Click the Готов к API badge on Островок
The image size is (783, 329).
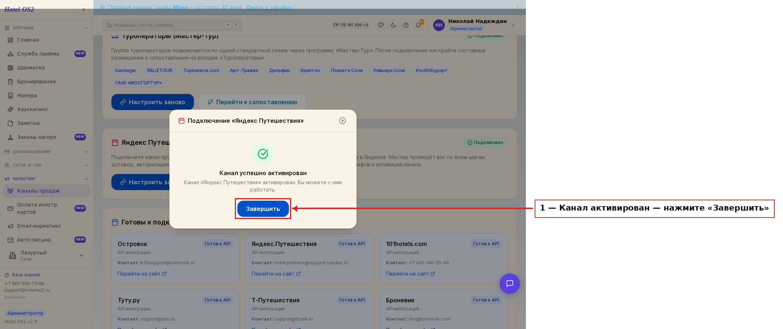pyautogui.click(x=218, y=244)
